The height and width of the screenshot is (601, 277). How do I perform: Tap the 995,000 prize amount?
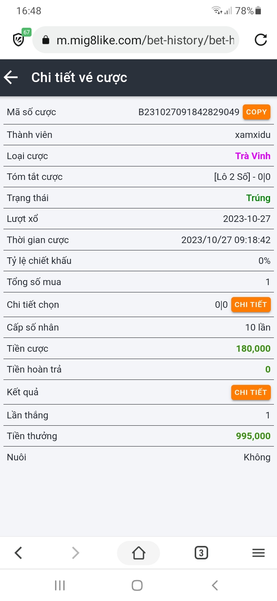pos(253,436)
